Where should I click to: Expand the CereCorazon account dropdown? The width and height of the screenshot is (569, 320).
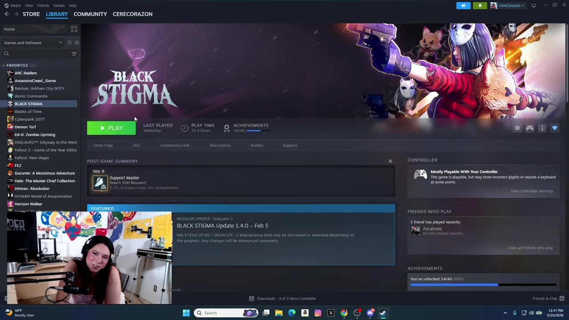[508, 5]
